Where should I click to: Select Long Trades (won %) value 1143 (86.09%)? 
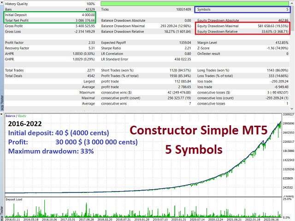[x=277, y=70]
